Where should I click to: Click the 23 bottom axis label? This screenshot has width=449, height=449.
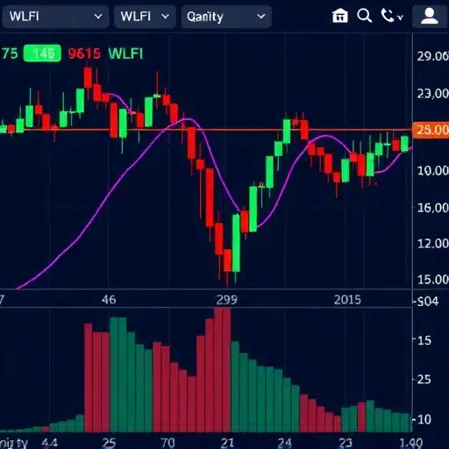[x=346, y=443]
